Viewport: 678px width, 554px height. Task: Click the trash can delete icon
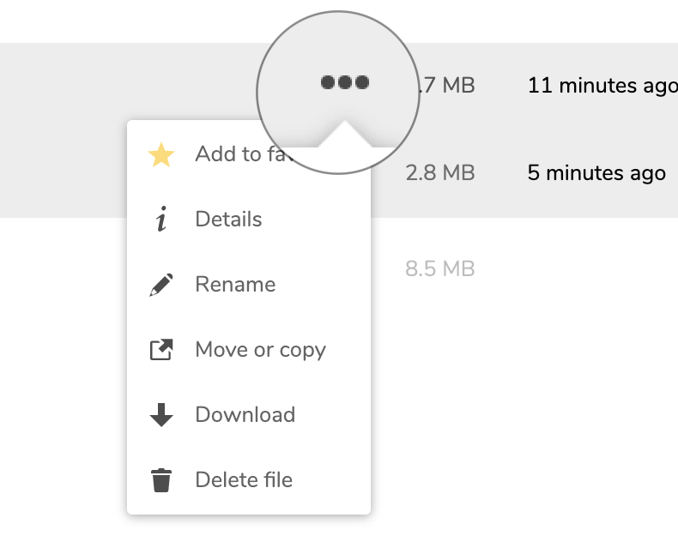161,480
